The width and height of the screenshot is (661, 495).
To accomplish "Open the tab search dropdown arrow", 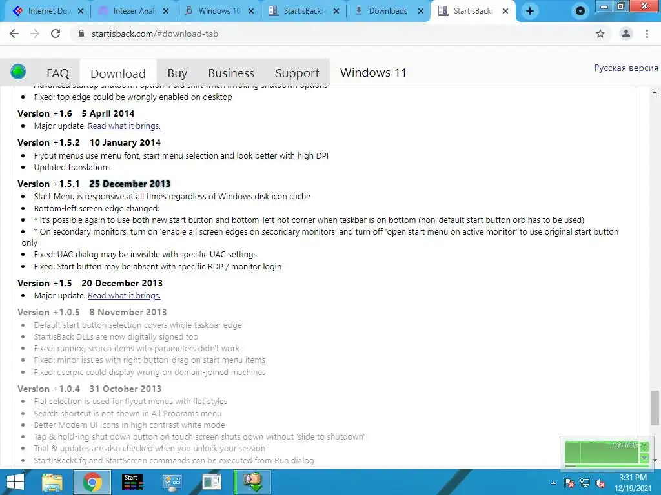I will [580, 11].
